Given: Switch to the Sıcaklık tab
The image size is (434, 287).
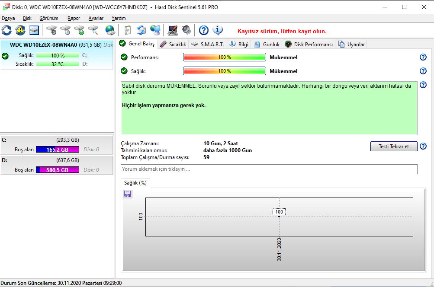Looking at the screenshot, I should (x=173, y=45).
